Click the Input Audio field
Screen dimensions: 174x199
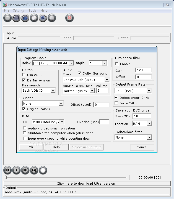(x=39, y=38)
